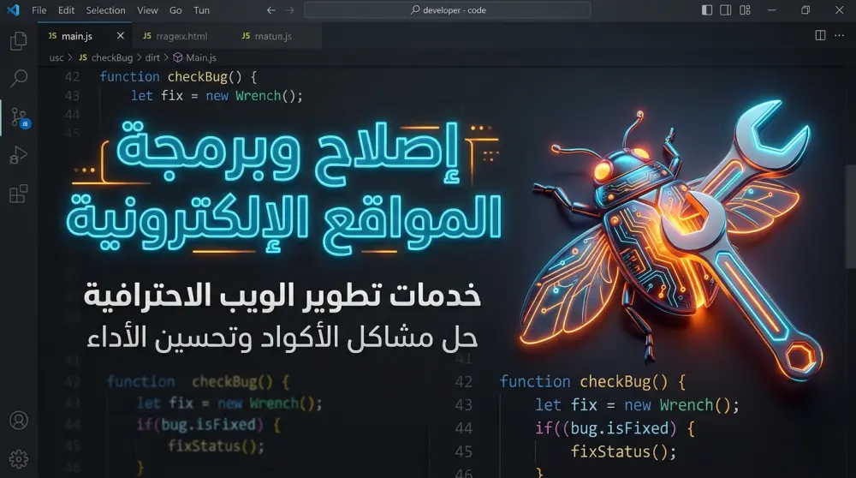Open the Run and Debug view
The image size is (856, 478).
(x=19, y=155)
